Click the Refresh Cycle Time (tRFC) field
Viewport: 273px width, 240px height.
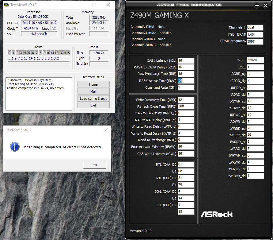(x=186, y=106)
